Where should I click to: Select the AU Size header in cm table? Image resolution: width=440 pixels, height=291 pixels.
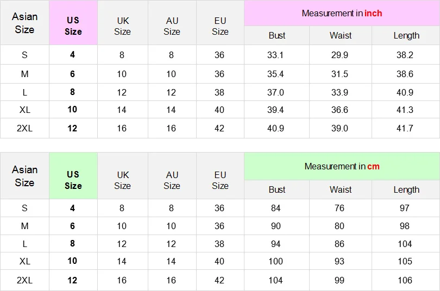pyautogui.click(x=172, y=180)
